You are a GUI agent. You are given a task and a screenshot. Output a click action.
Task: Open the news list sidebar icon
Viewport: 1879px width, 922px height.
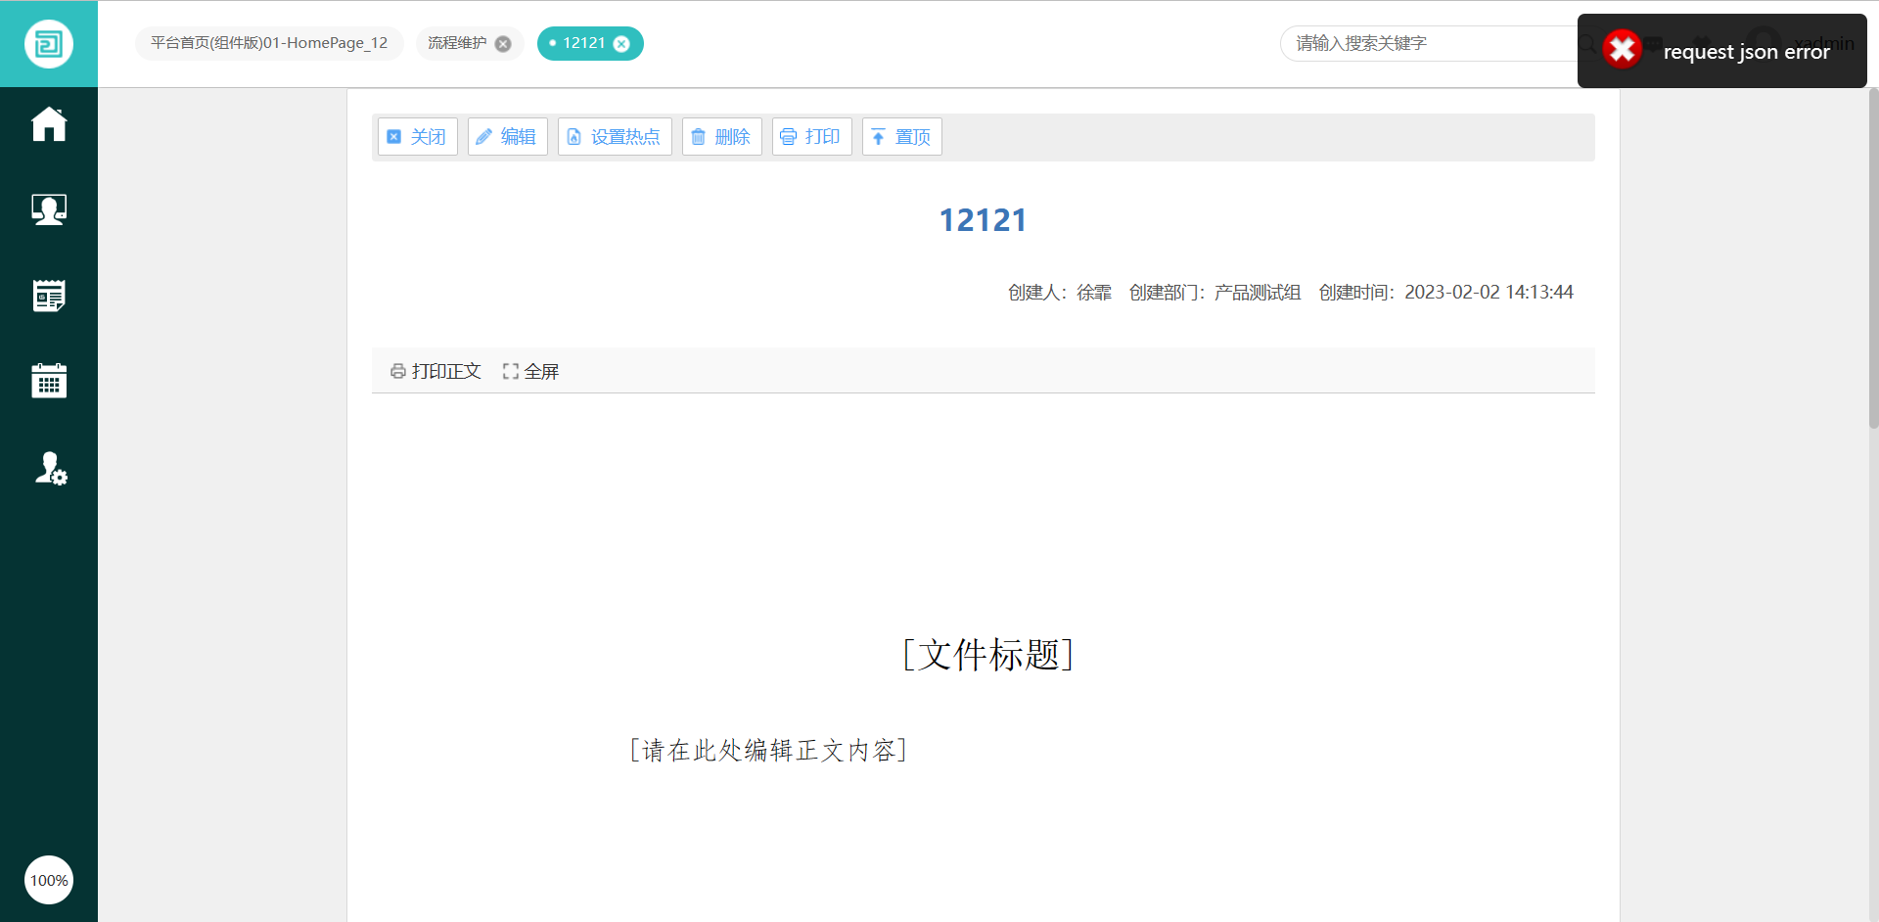click(x=49, y=295)
